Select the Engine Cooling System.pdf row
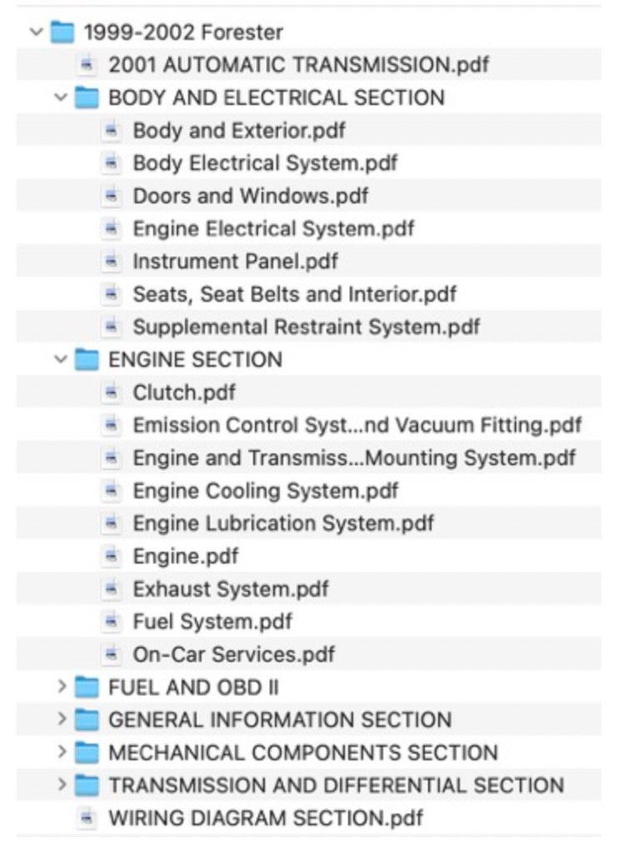The height and width of the screenshot is (852, 628). coord(309,491)
